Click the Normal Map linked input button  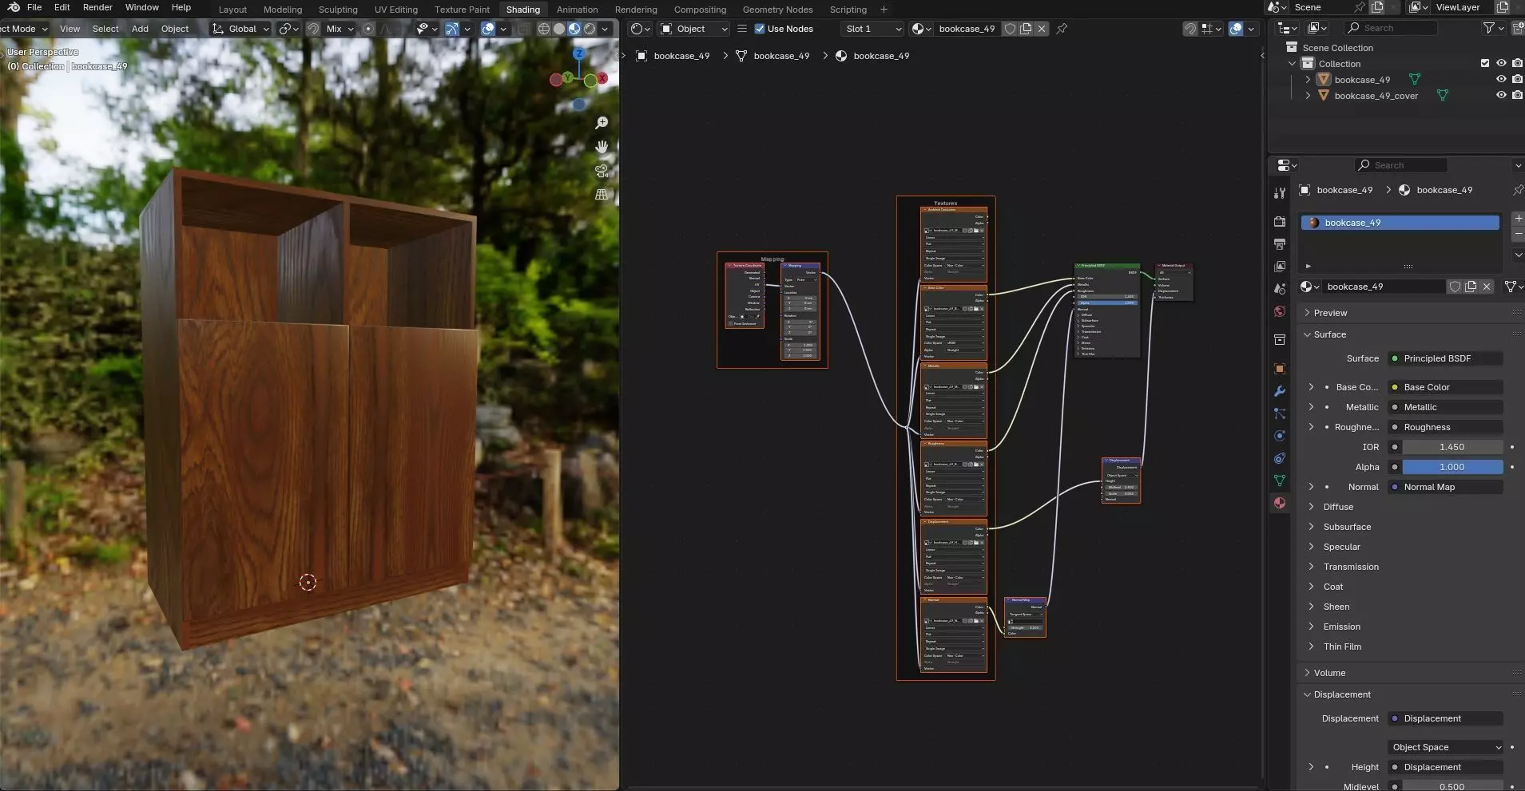[x=1446, y=487]
